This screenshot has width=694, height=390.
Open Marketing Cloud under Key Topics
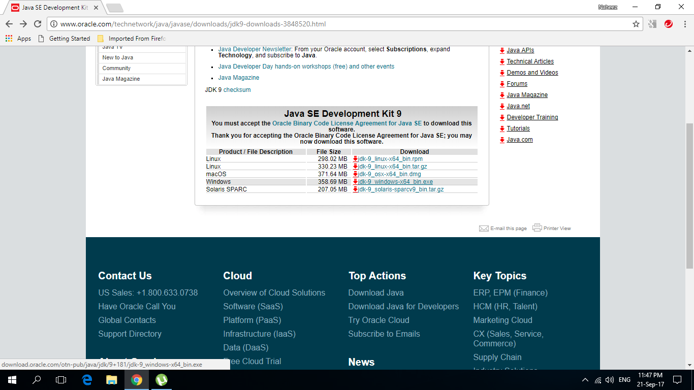tap(503, 320)
